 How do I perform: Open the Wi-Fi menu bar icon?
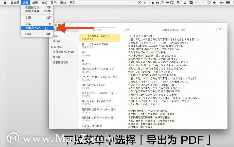[x=209, y=3]
